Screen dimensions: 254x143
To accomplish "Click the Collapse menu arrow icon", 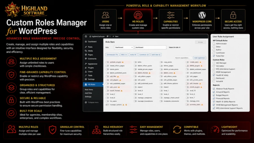I will (86, 102).
